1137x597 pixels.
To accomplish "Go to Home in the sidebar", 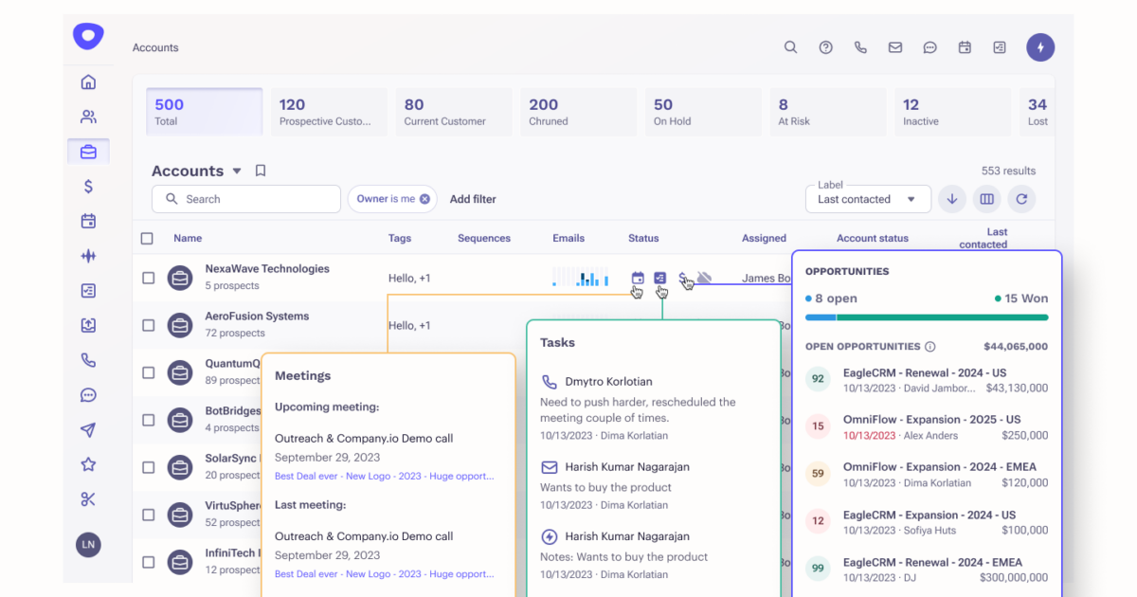I will click(x=88, y=82).
